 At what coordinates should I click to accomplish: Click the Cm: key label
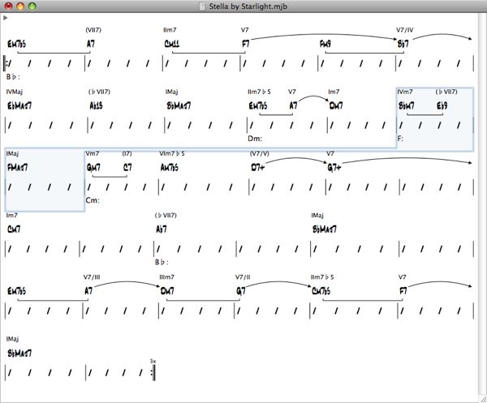92,200
